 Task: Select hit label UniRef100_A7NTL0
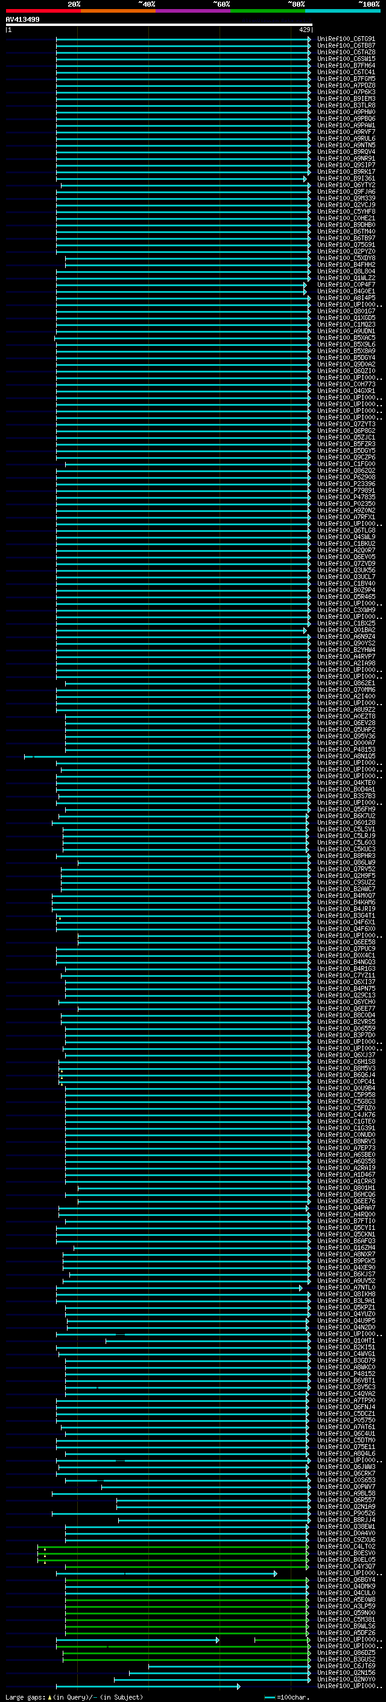(x=346, y=1288)
